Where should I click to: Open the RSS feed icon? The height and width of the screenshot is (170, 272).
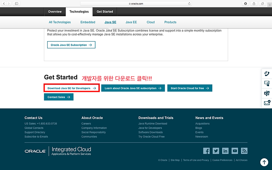[244, 151]
